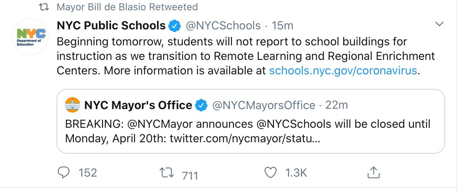Image resolution: width=465 pixels, height=193 pixels.
Task: Open NYC Mayor's Office small avatar
Action: click(73, 105)
